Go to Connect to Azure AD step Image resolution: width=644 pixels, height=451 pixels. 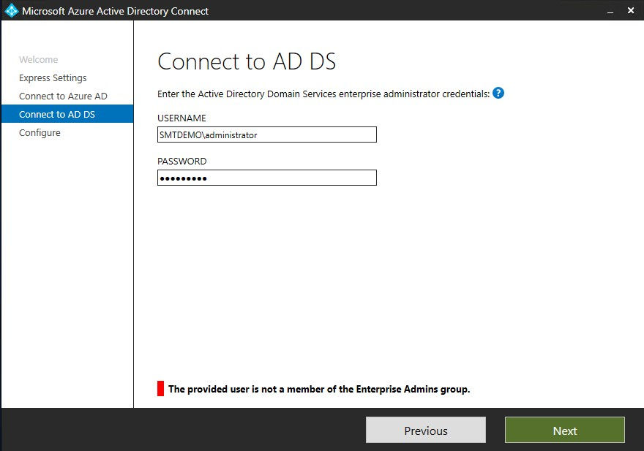[x=63, y=96]
